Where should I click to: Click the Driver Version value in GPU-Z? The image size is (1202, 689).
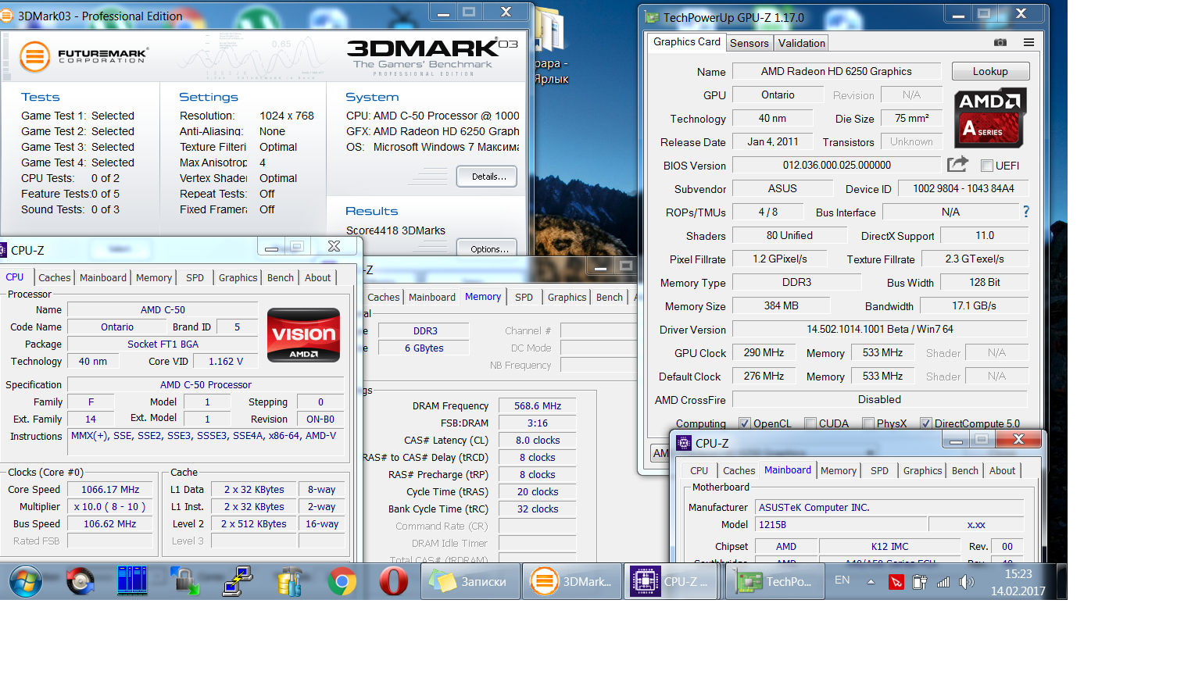[879, 329]
